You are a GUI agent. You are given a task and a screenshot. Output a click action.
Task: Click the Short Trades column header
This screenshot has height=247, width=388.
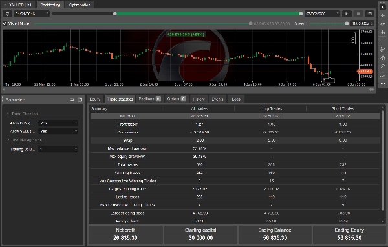[343, 108]
